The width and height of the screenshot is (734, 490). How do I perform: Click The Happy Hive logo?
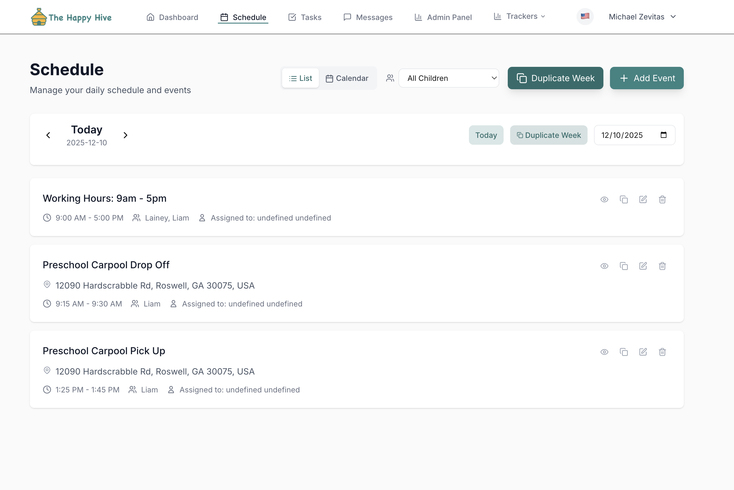click(x=71, y=17)
